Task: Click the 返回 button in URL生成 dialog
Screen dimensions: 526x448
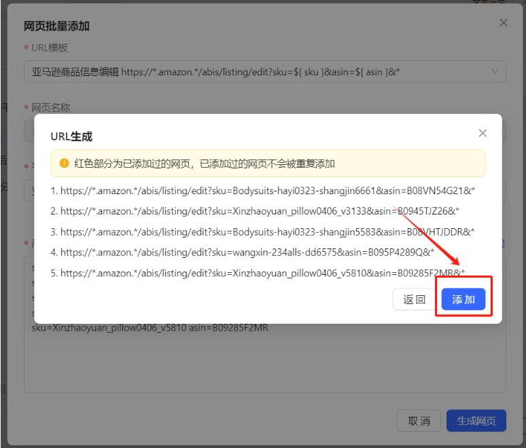Action: (415, 299)
